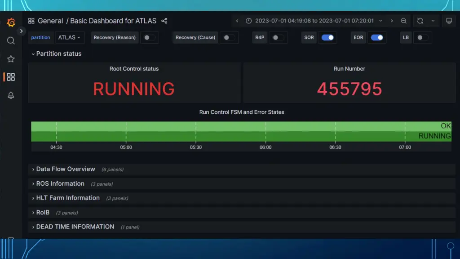Collapse the Partition status row
460x259 pixels.
click(56, 54)
